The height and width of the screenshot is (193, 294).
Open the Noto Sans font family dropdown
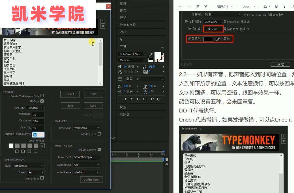[x=132, y=54]
